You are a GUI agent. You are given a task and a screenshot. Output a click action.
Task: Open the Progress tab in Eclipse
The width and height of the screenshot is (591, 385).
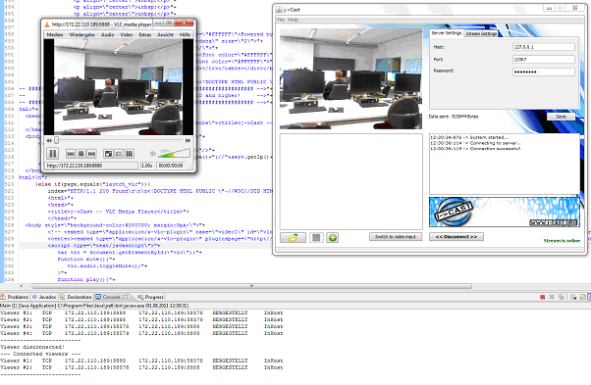point(151,297)
